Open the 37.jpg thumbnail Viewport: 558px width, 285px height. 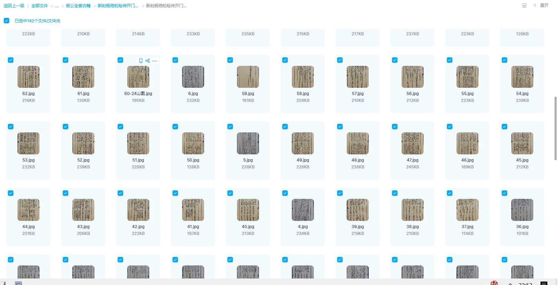[467, 210]
